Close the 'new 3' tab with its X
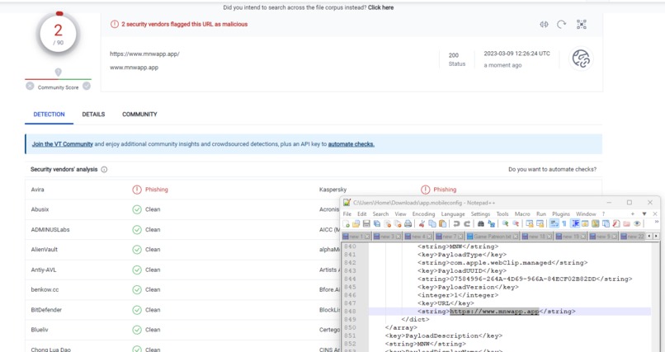Screen dimensions: 665x352 398,237
